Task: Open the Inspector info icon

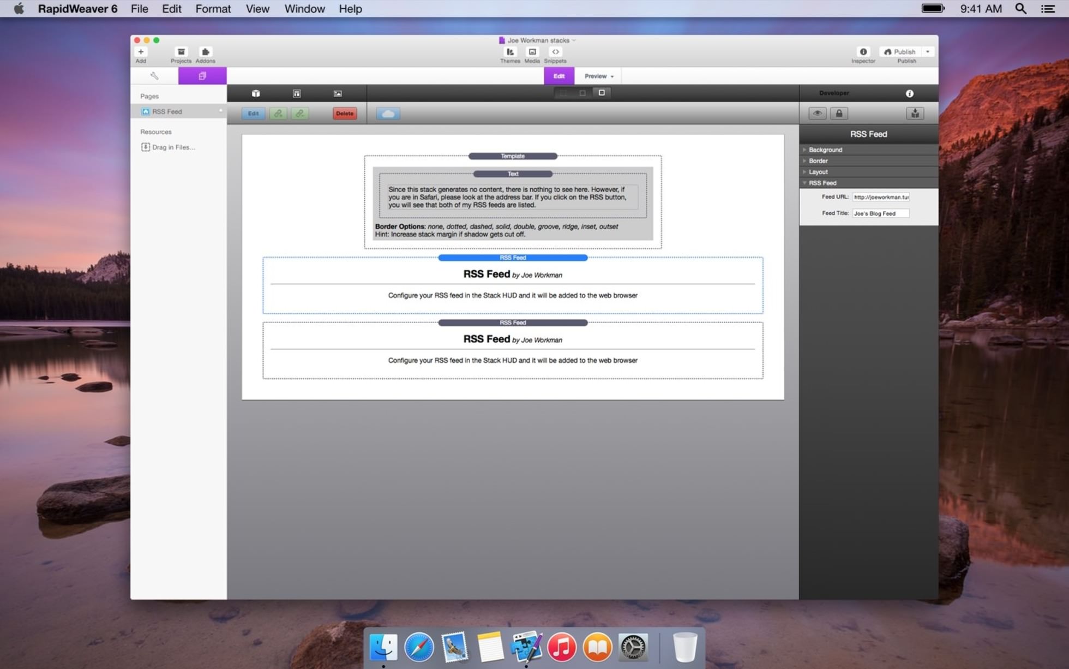Action: (x=863, y=52)
